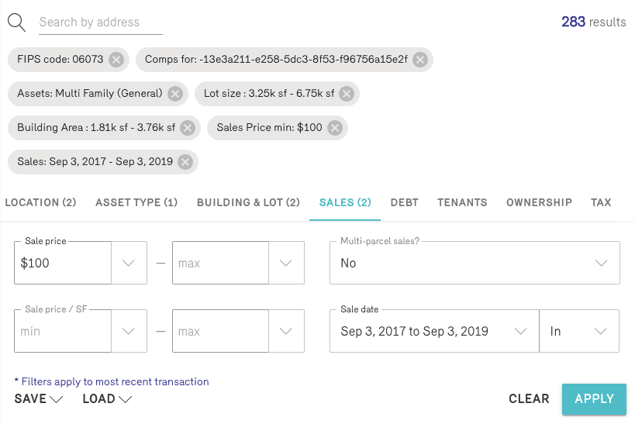
Task: Expand the Save filters menu
Action: click(x=38, y=398)
